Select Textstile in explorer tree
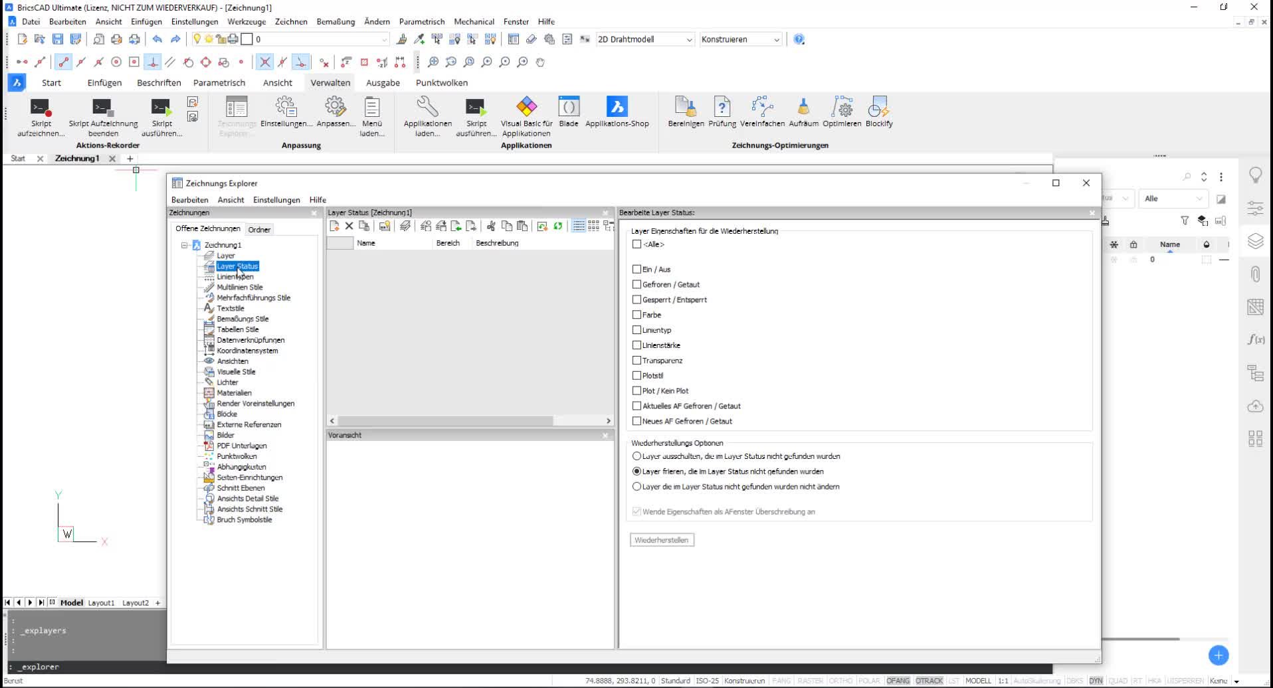Image resolution: width=1273 pixels, height=688 pixels. (x=230, y=308)
